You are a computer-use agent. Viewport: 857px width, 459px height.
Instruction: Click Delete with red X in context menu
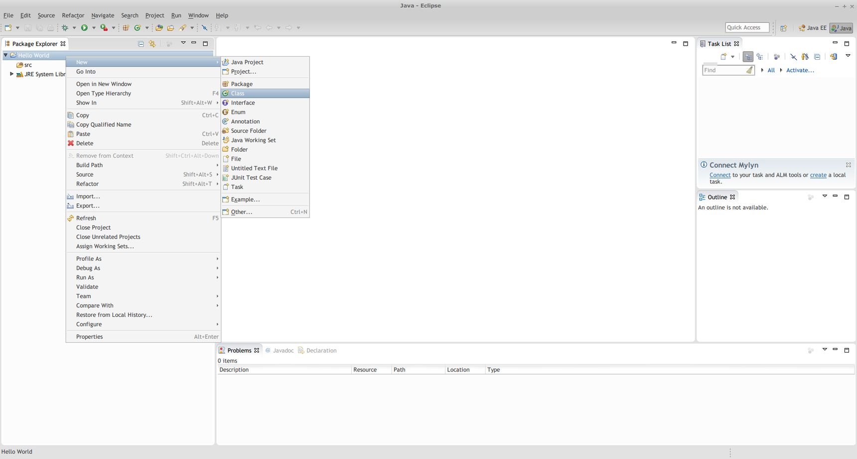pyautogui.click(x=143, y=143)
